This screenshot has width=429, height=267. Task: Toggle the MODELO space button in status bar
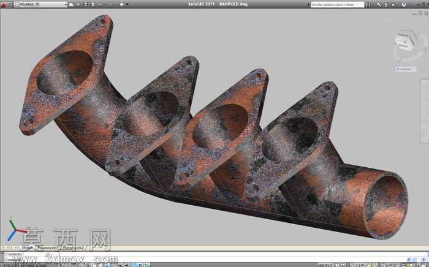click(x=325, y=265)
